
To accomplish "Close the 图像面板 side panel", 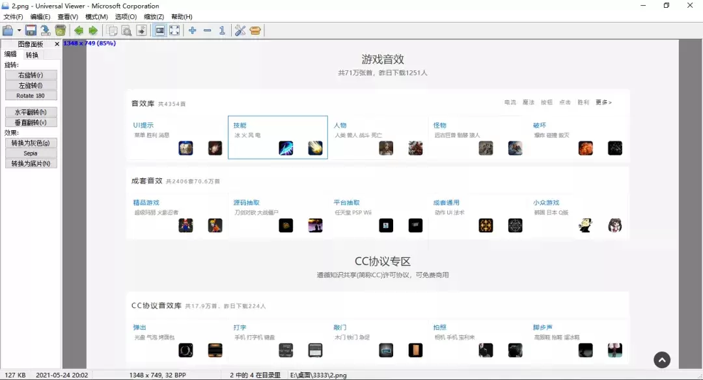I will pos(57,44).
